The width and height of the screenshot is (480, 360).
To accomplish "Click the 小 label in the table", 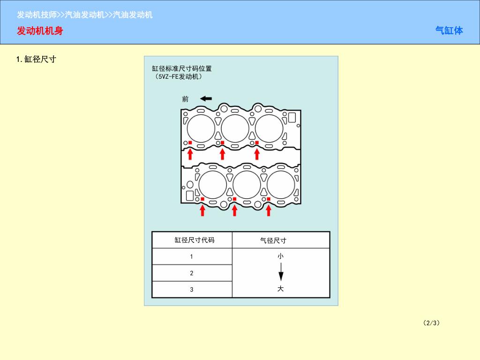I will (x=280, y=256).
